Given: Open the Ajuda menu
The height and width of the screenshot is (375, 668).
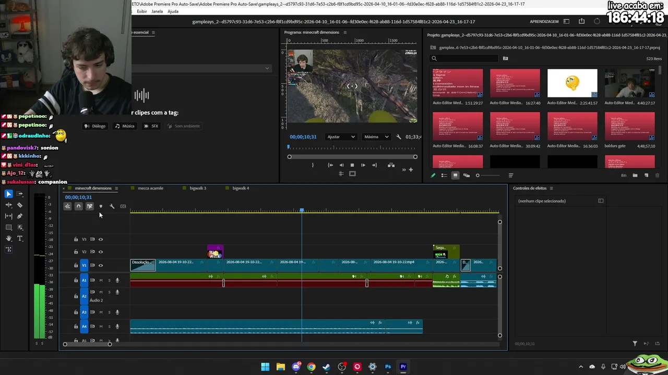Looking at the screenshot, I should click(173, 11).
